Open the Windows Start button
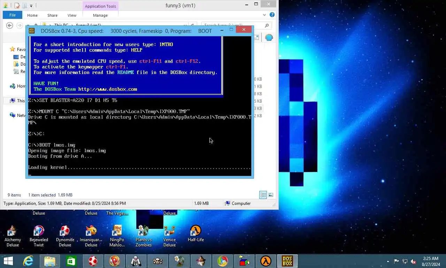This screenshot has height=268, width=446. point(8,261)
